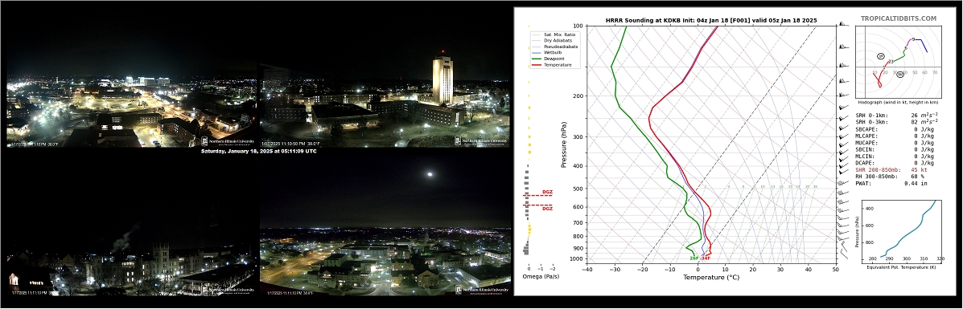Click the Northern Illinois University logo, top-left webcam
Viewport: 963px width, 309px height.
226,141
